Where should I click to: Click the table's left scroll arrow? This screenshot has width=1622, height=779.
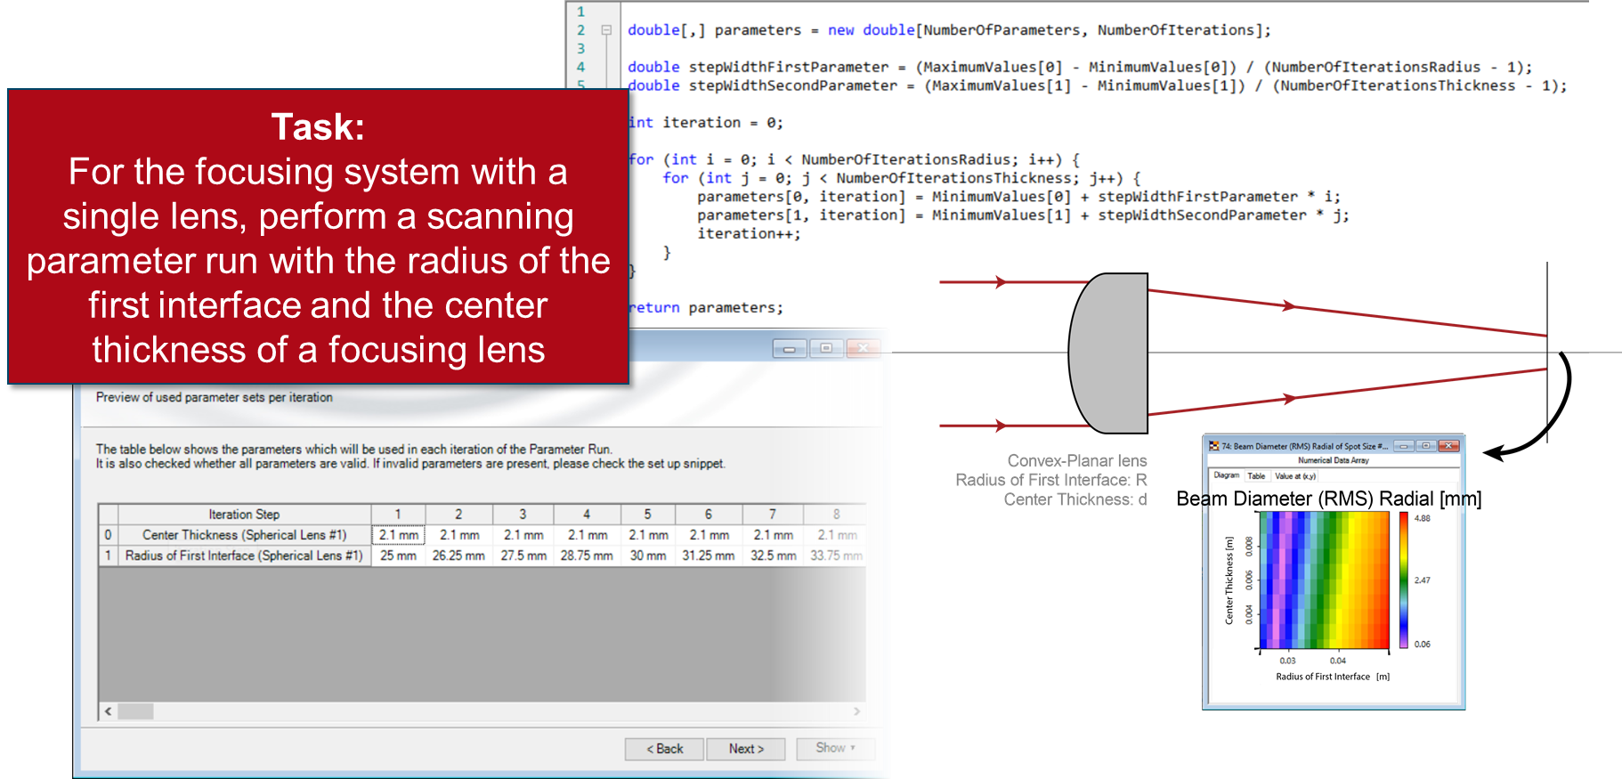[x=109, y=711]
